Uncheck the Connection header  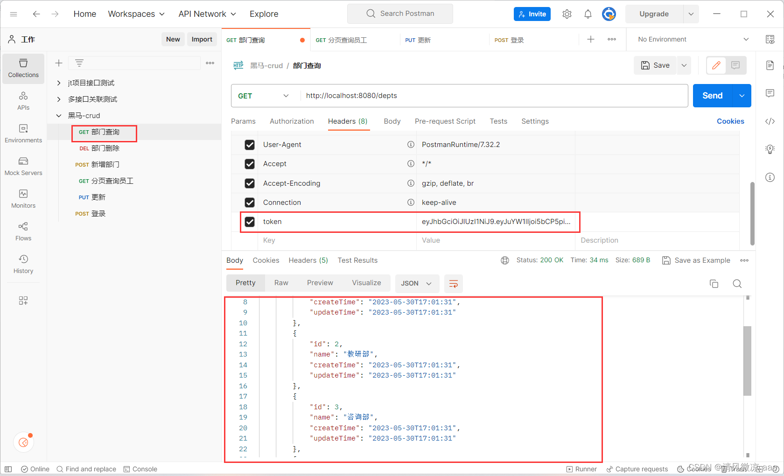[x=250, y=203]
